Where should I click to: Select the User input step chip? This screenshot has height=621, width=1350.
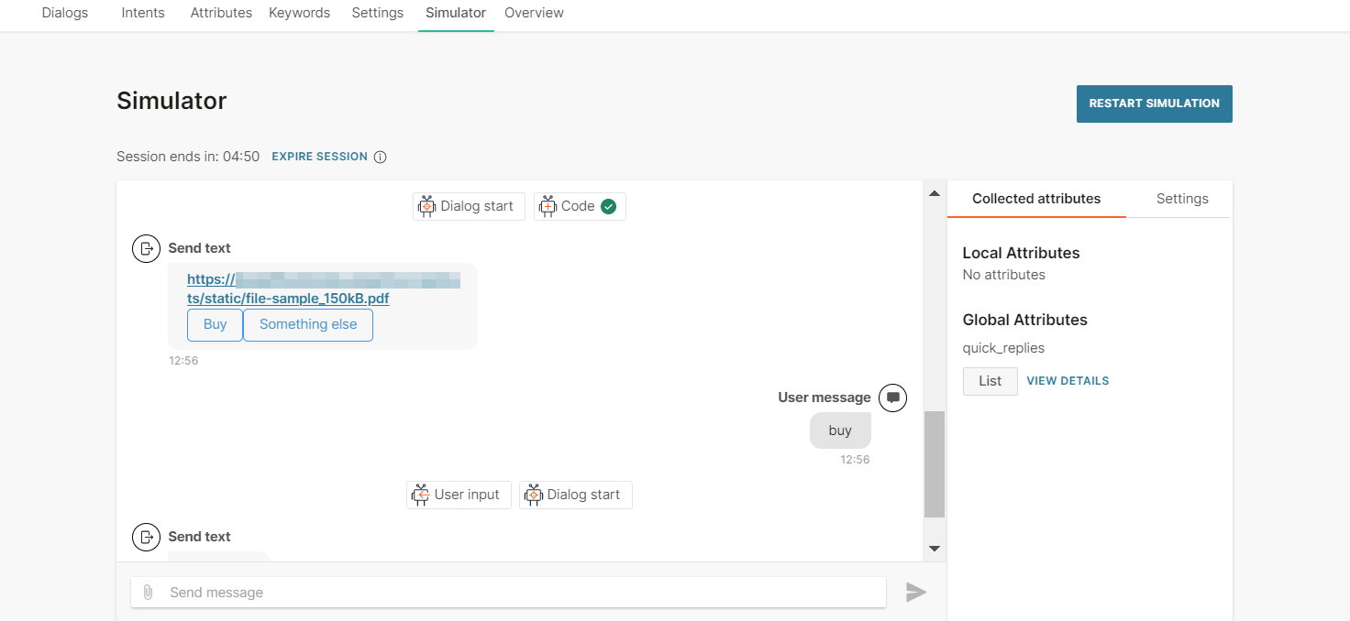[459, 496]
